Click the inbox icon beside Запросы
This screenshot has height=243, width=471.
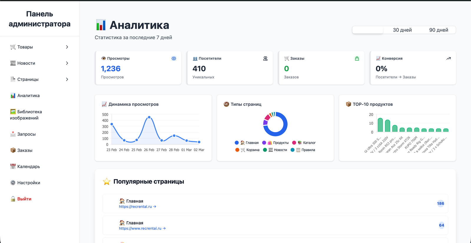[13, 134]
